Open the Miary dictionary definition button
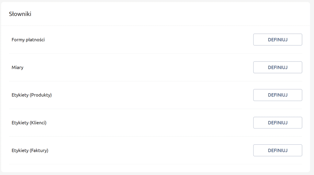The width and height of the screenshot is (314, 175). 278,67
